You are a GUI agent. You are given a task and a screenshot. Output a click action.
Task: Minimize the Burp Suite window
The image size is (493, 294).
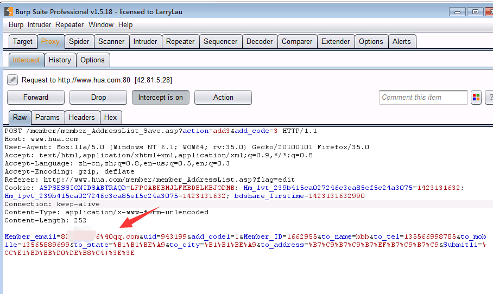point(458,12)
